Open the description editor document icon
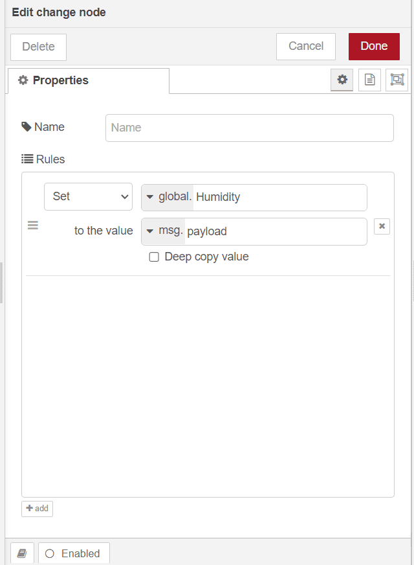The height and width of the screenshot is (565, 414). [369, 80]
